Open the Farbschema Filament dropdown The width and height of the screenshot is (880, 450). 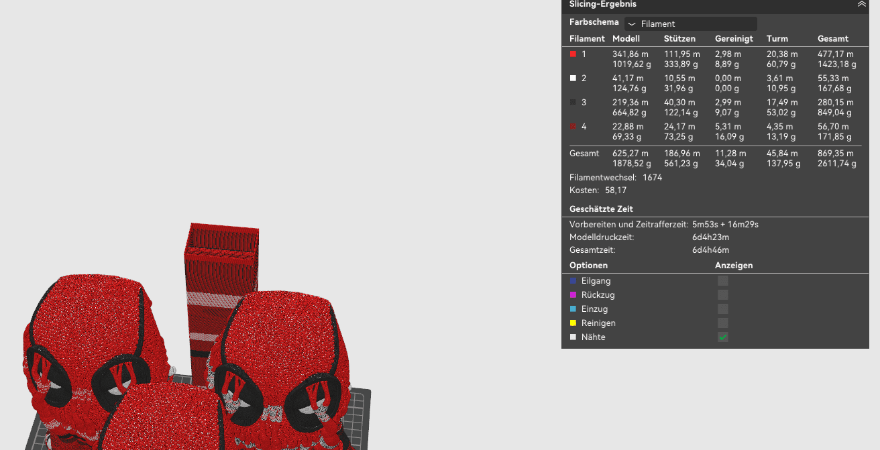pos(691,23)
